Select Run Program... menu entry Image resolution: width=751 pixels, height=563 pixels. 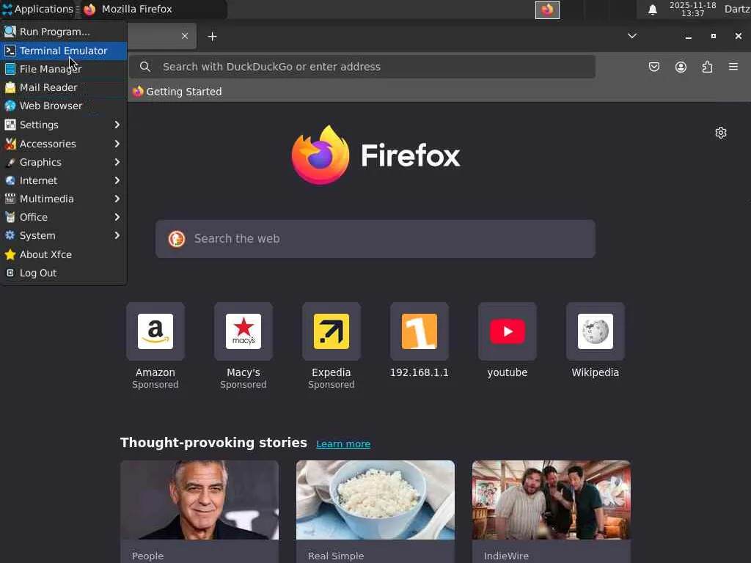(x=64, y=32)
